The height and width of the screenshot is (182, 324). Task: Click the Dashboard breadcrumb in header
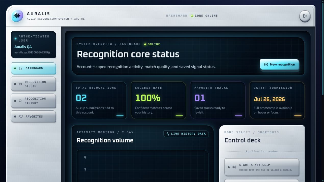pos(177,16)
